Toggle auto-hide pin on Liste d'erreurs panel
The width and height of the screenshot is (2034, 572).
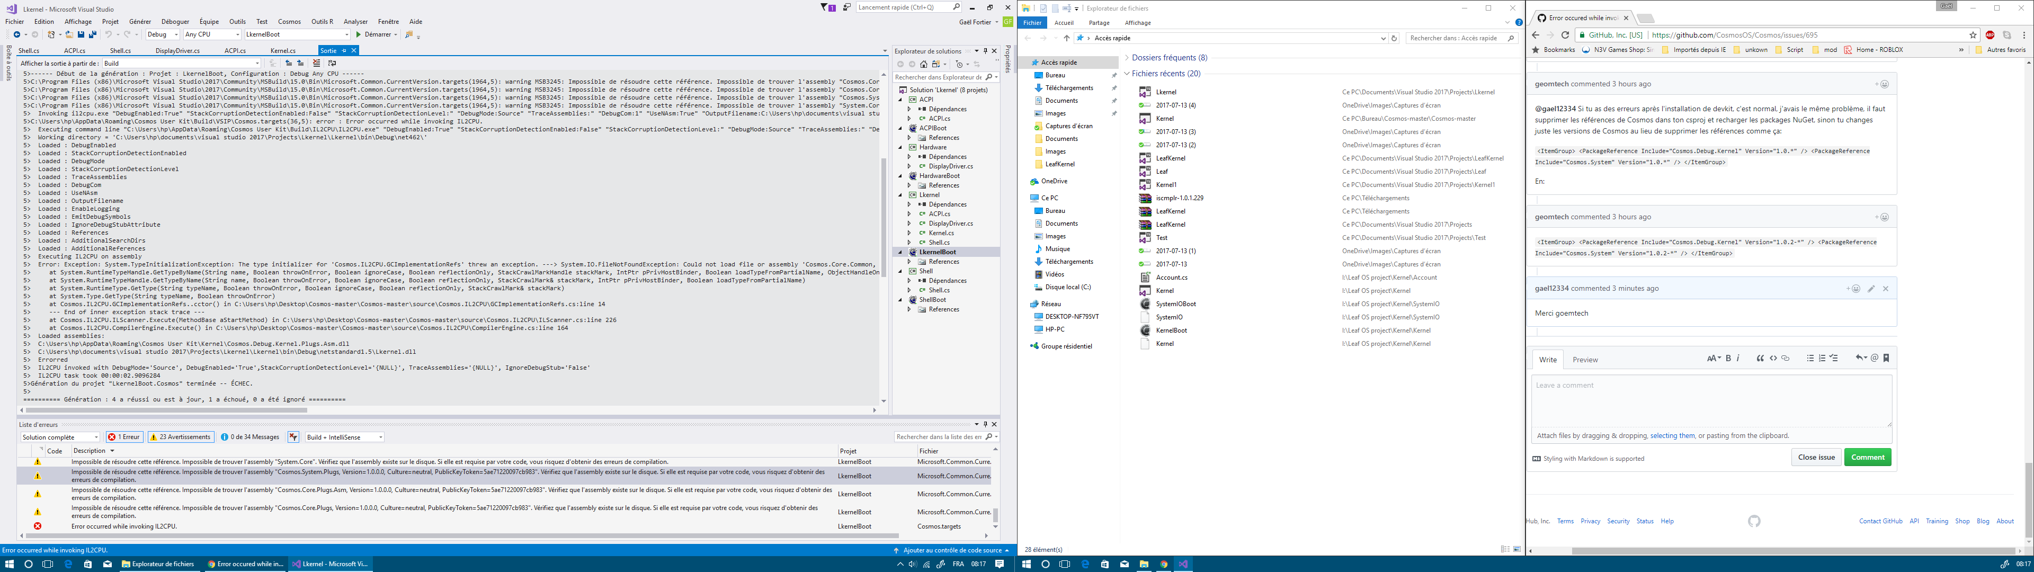pos(985,424)
